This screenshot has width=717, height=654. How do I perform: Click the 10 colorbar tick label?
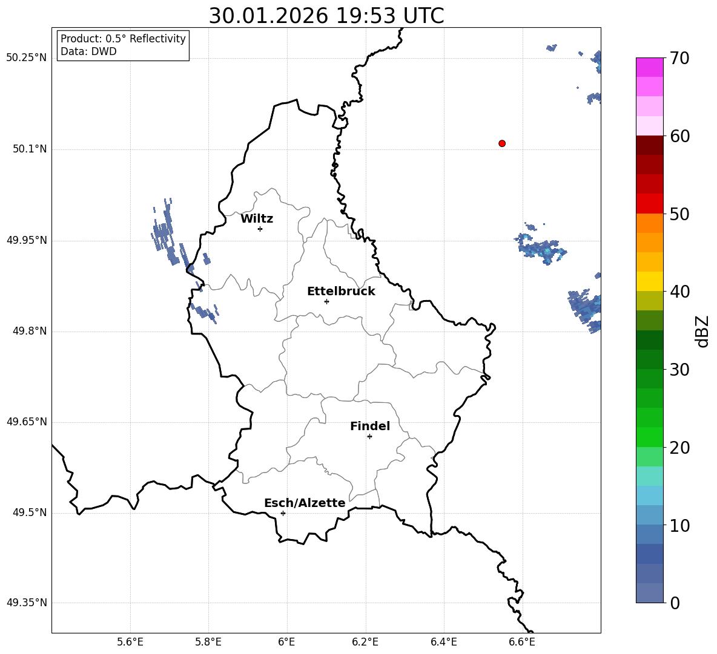679,526
